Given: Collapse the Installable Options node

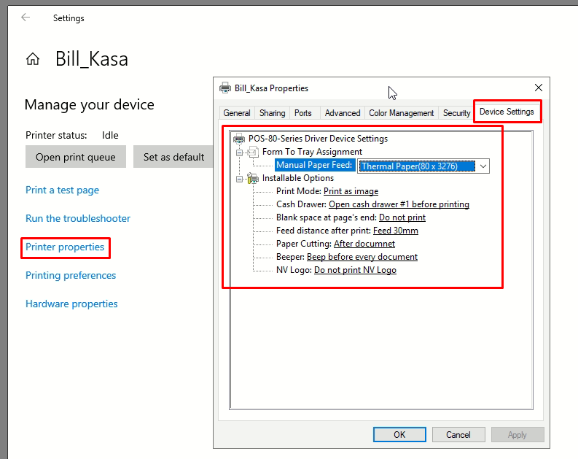Looking at the screenshot, I should coord(238,178).
